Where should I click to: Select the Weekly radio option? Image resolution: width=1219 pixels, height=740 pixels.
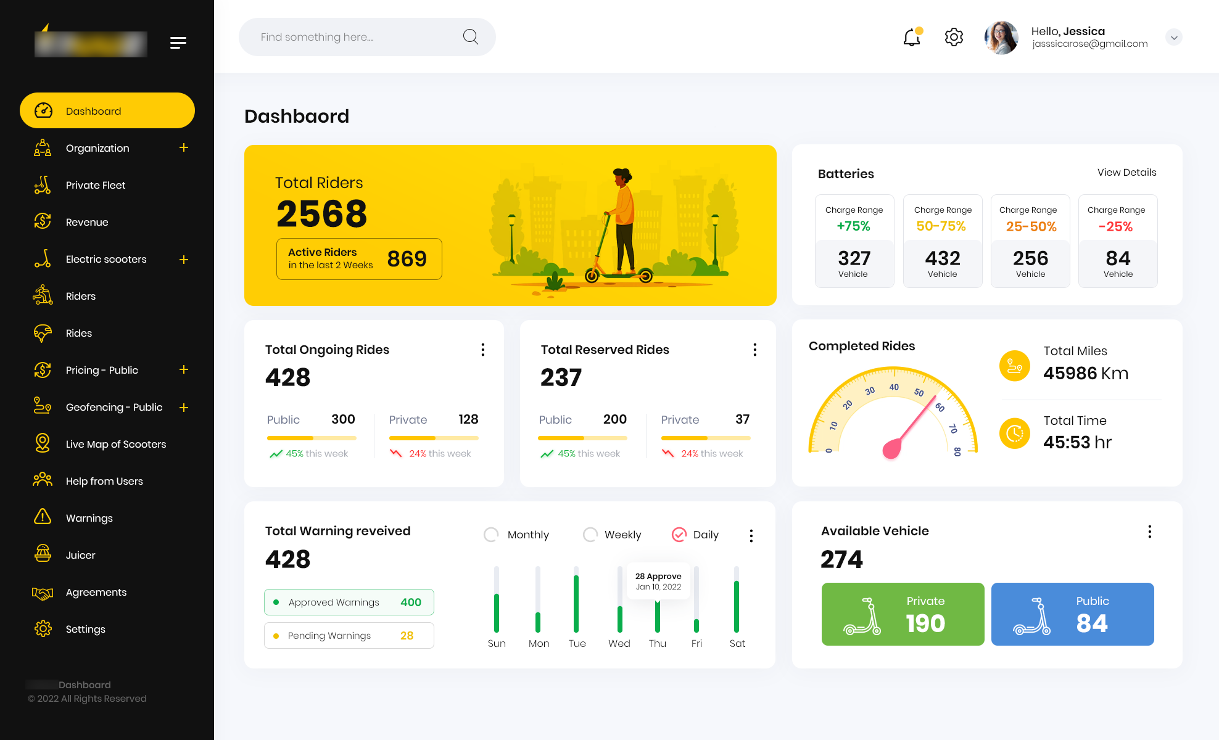click(x=590, y=535)
